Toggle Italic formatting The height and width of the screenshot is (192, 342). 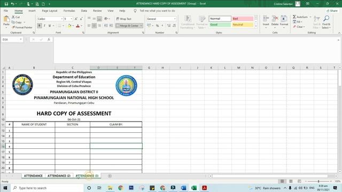pyautogui.click(x=44, y=26)
